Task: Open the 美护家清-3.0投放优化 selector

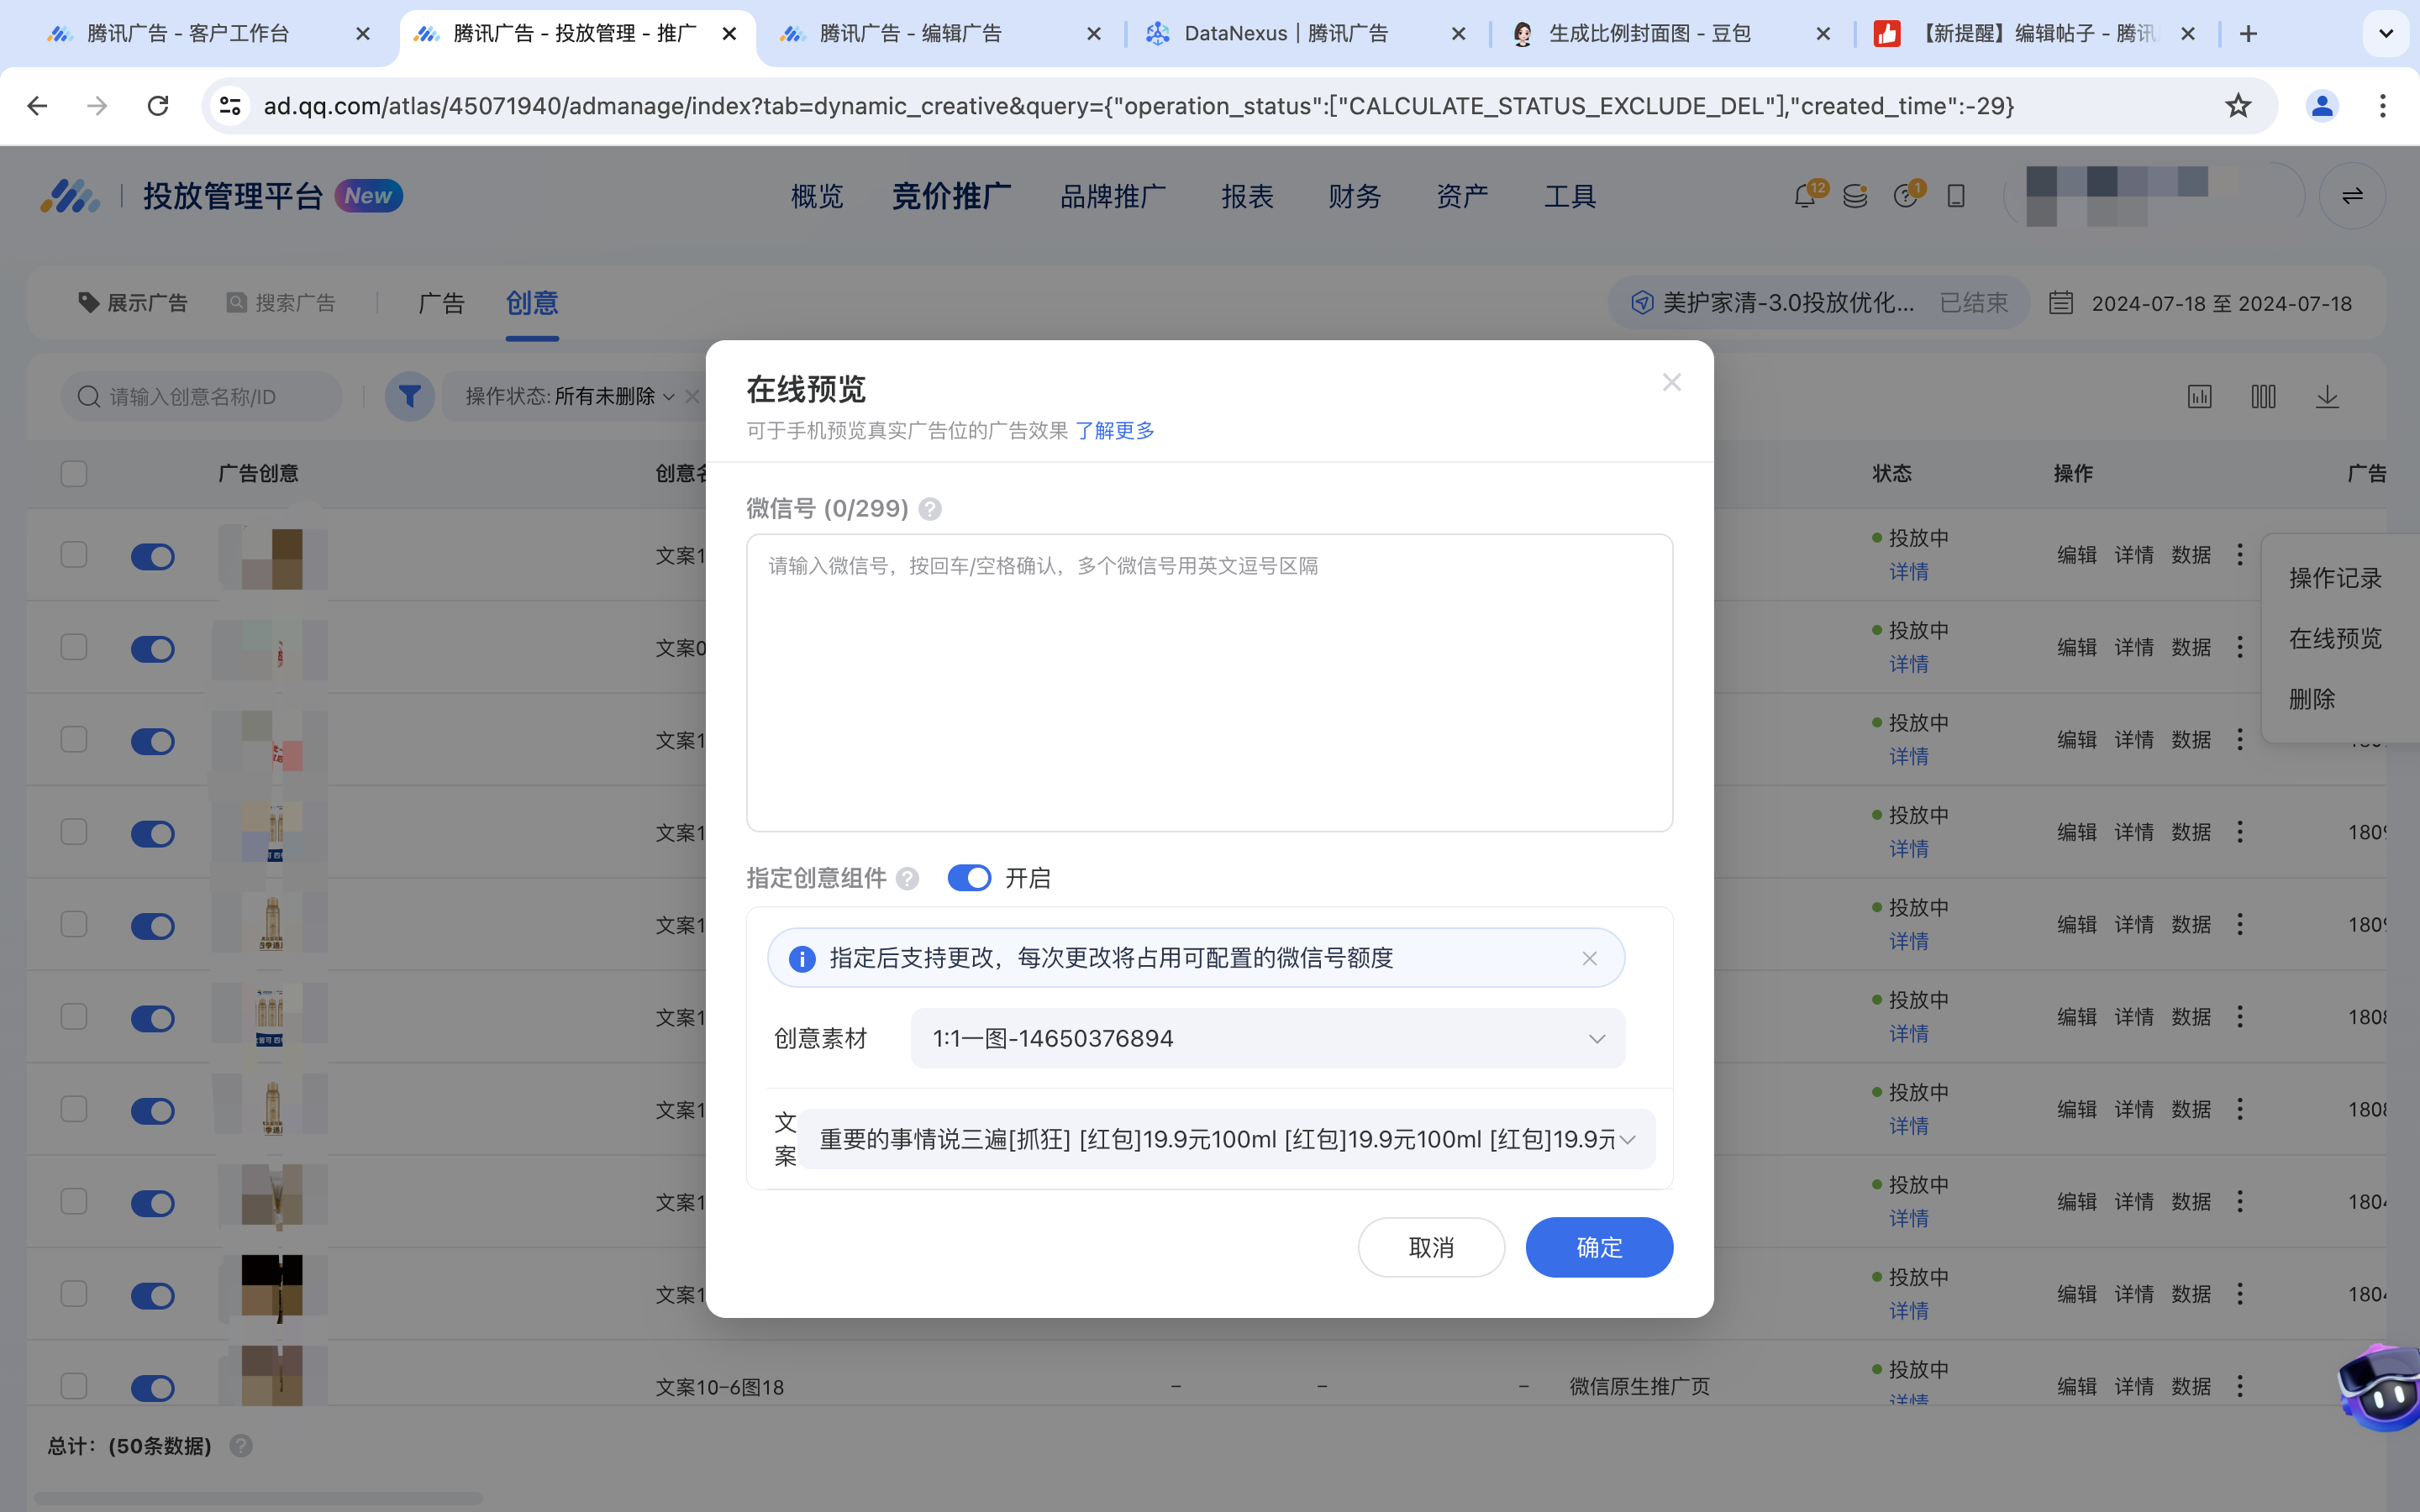Action: 1818,303
